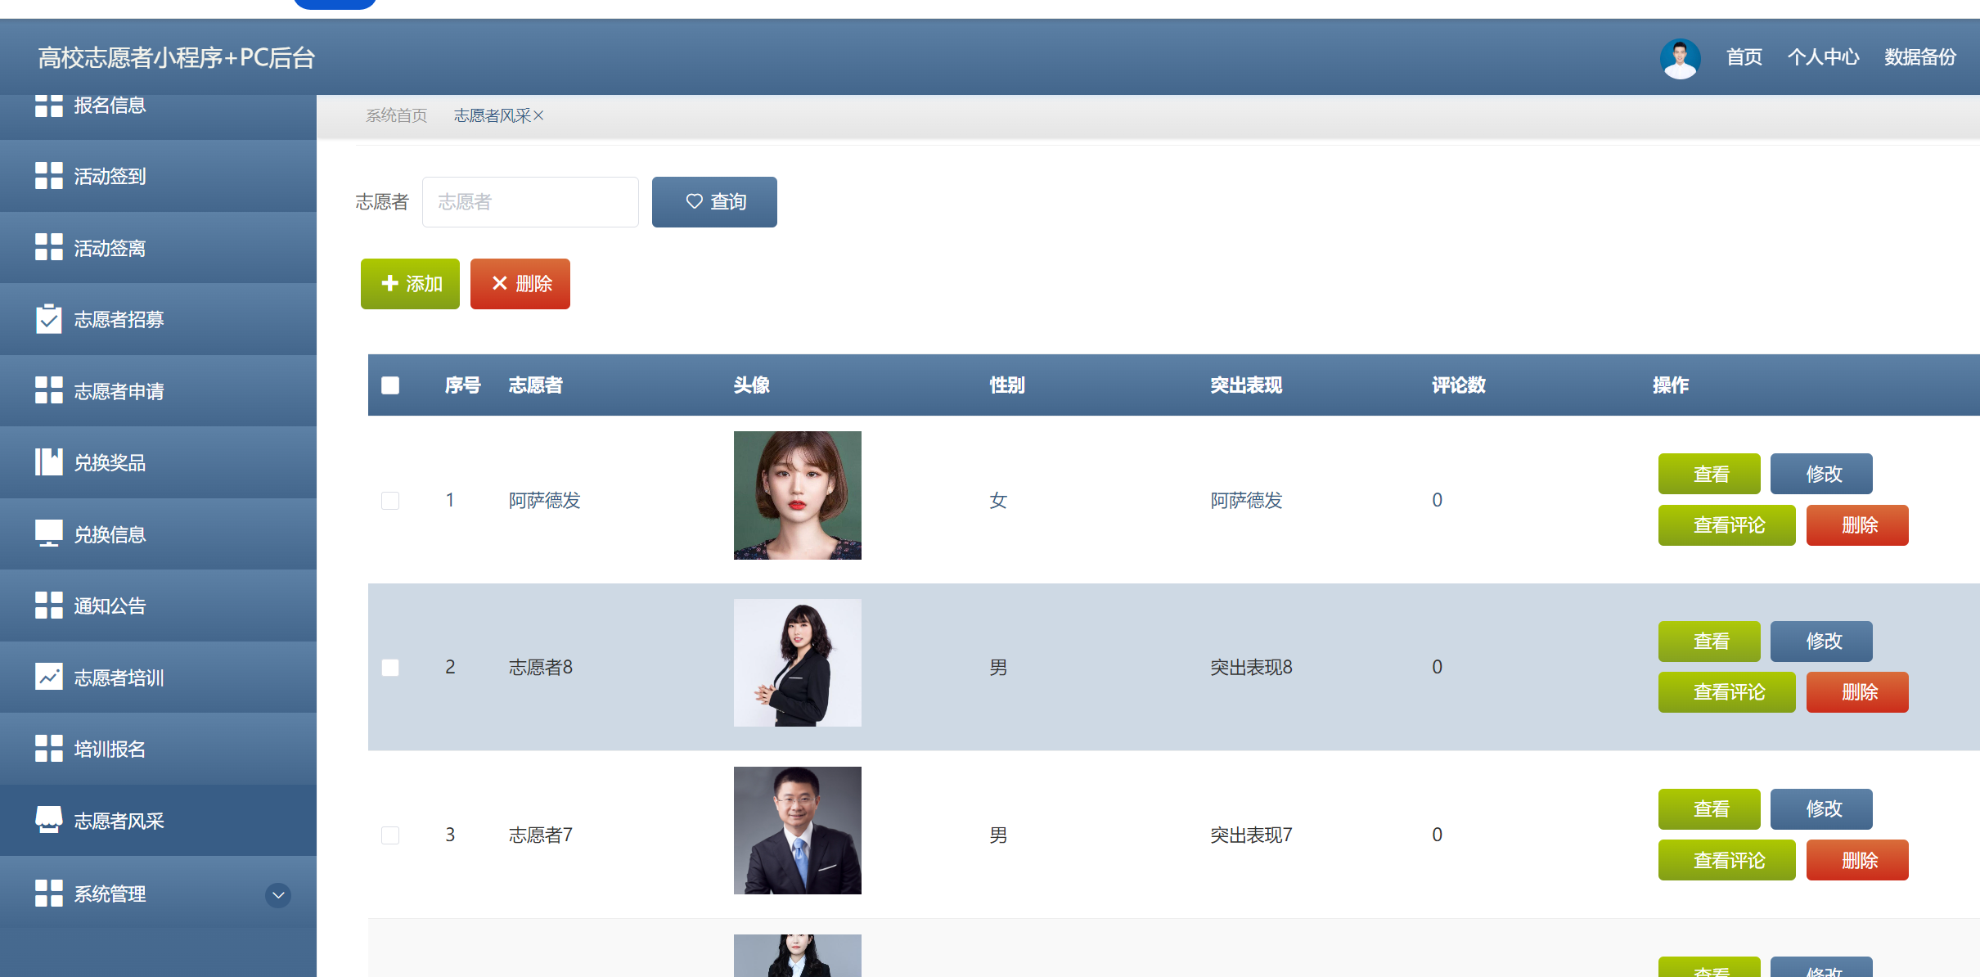Click 查看 for row 阿萨德发
The width and height of the screenshot is (1980, 977).
pos(1709,474)
